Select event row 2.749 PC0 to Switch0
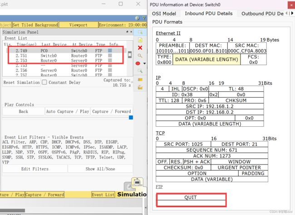 (65, 51)
